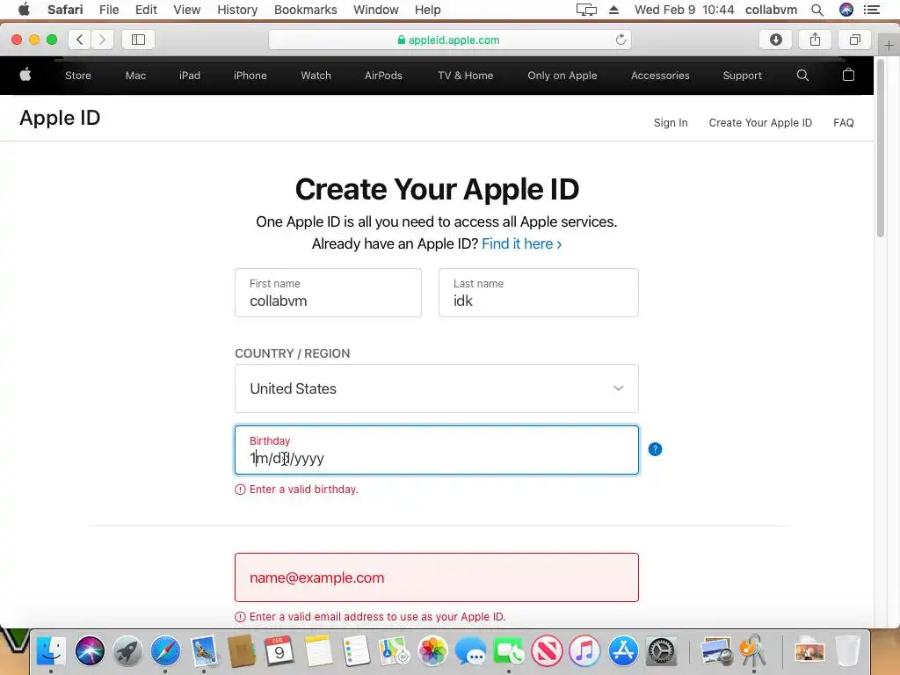Screen dimensions: 900x675
Task: Click the Store nav link
Action: tap(78, 76)
